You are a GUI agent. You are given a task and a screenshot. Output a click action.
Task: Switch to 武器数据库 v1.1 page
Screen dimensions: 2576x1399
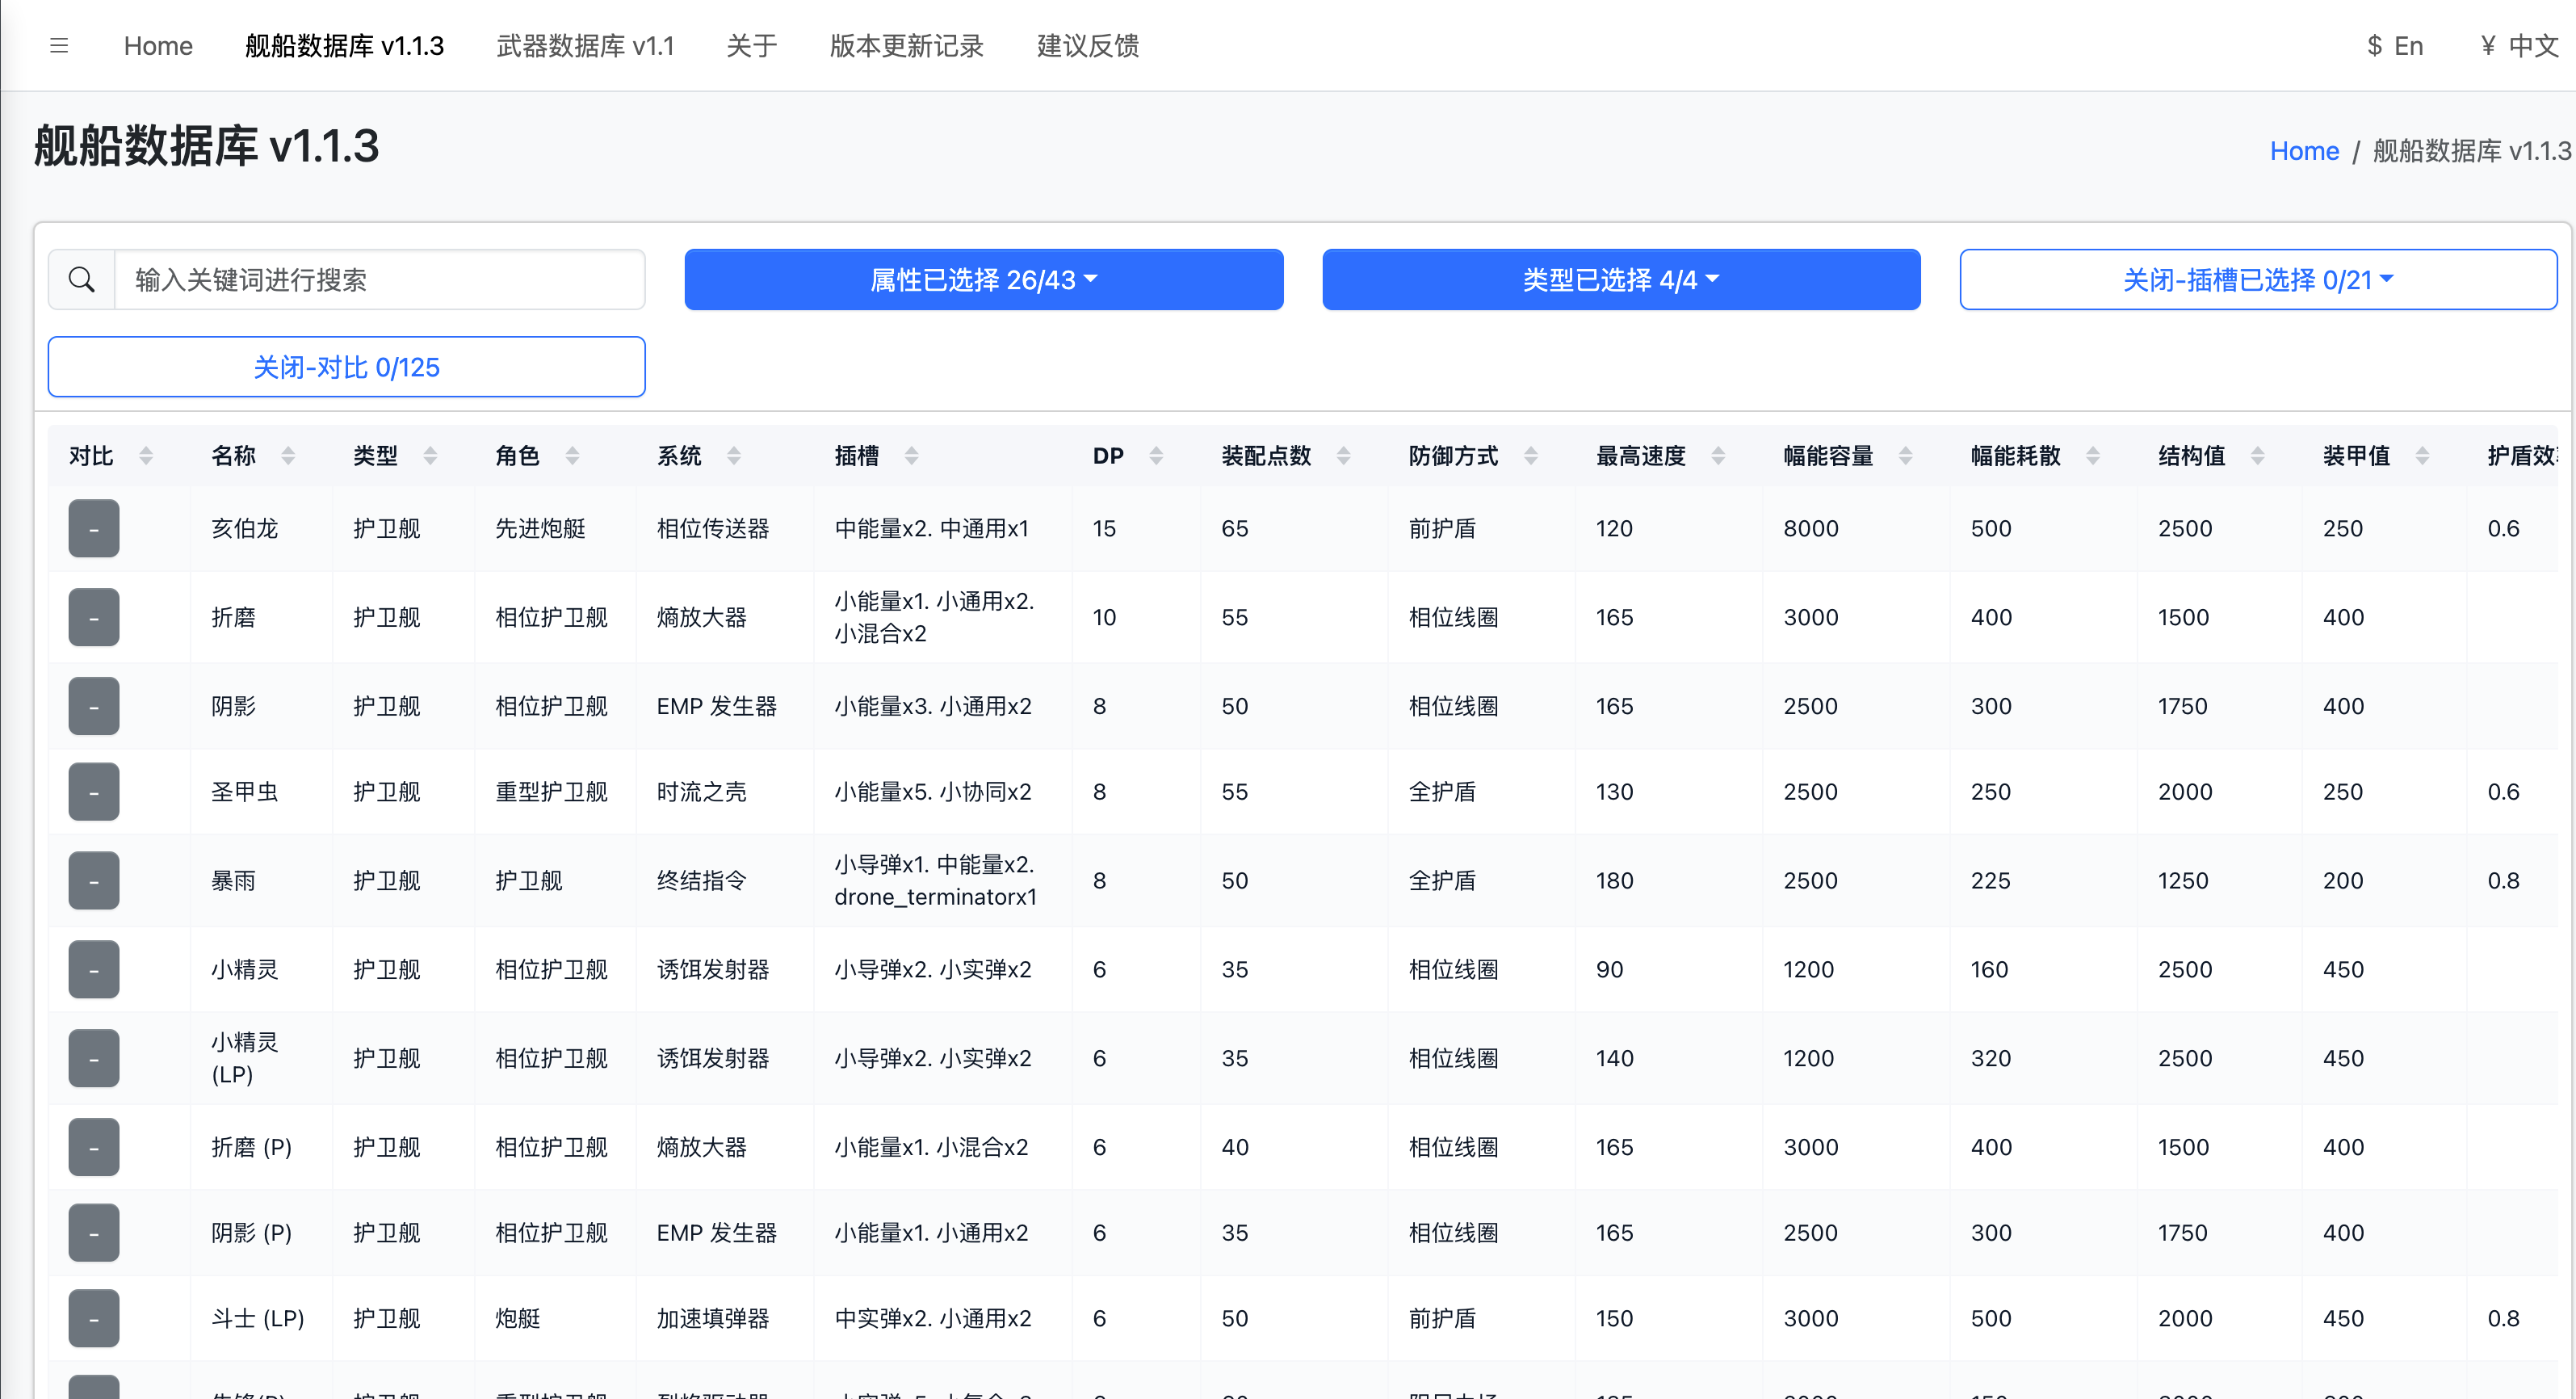[x=583, y=45]
